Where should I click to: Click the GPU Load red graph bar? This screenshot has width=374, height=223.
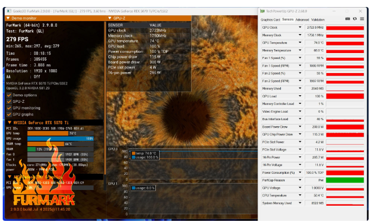point(345,96)
